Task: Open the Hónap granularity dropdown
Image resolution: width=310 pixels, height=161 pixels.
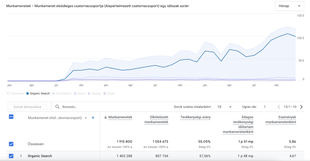Action: pyautogui.click(x=289, y=6)
